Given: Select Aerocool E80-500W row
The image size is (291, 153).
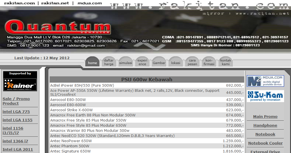Looking at the screenshot, I should coord(147,100).
